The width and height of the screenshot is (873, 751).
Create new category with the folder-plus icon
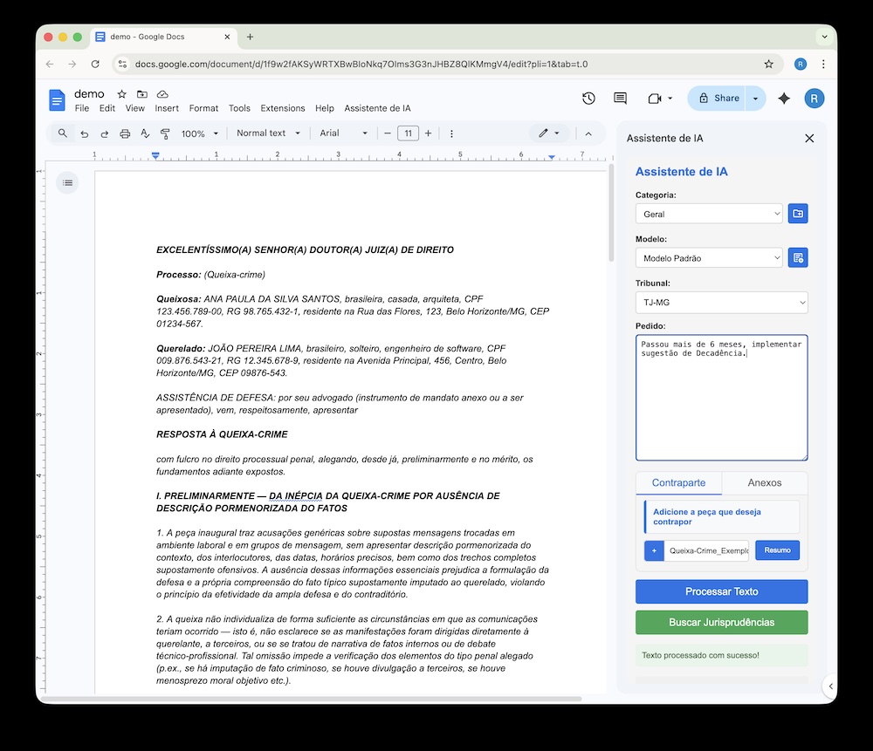798,213
